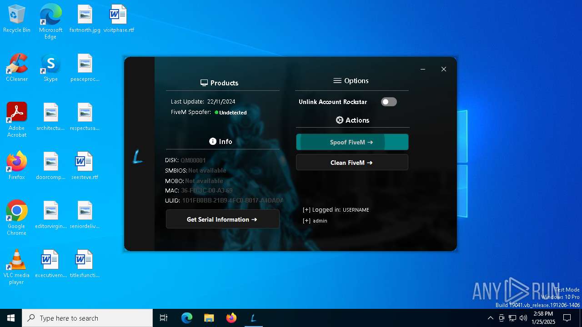
Task: Open Firefox from the taskbar
Action: pos(231,318)
